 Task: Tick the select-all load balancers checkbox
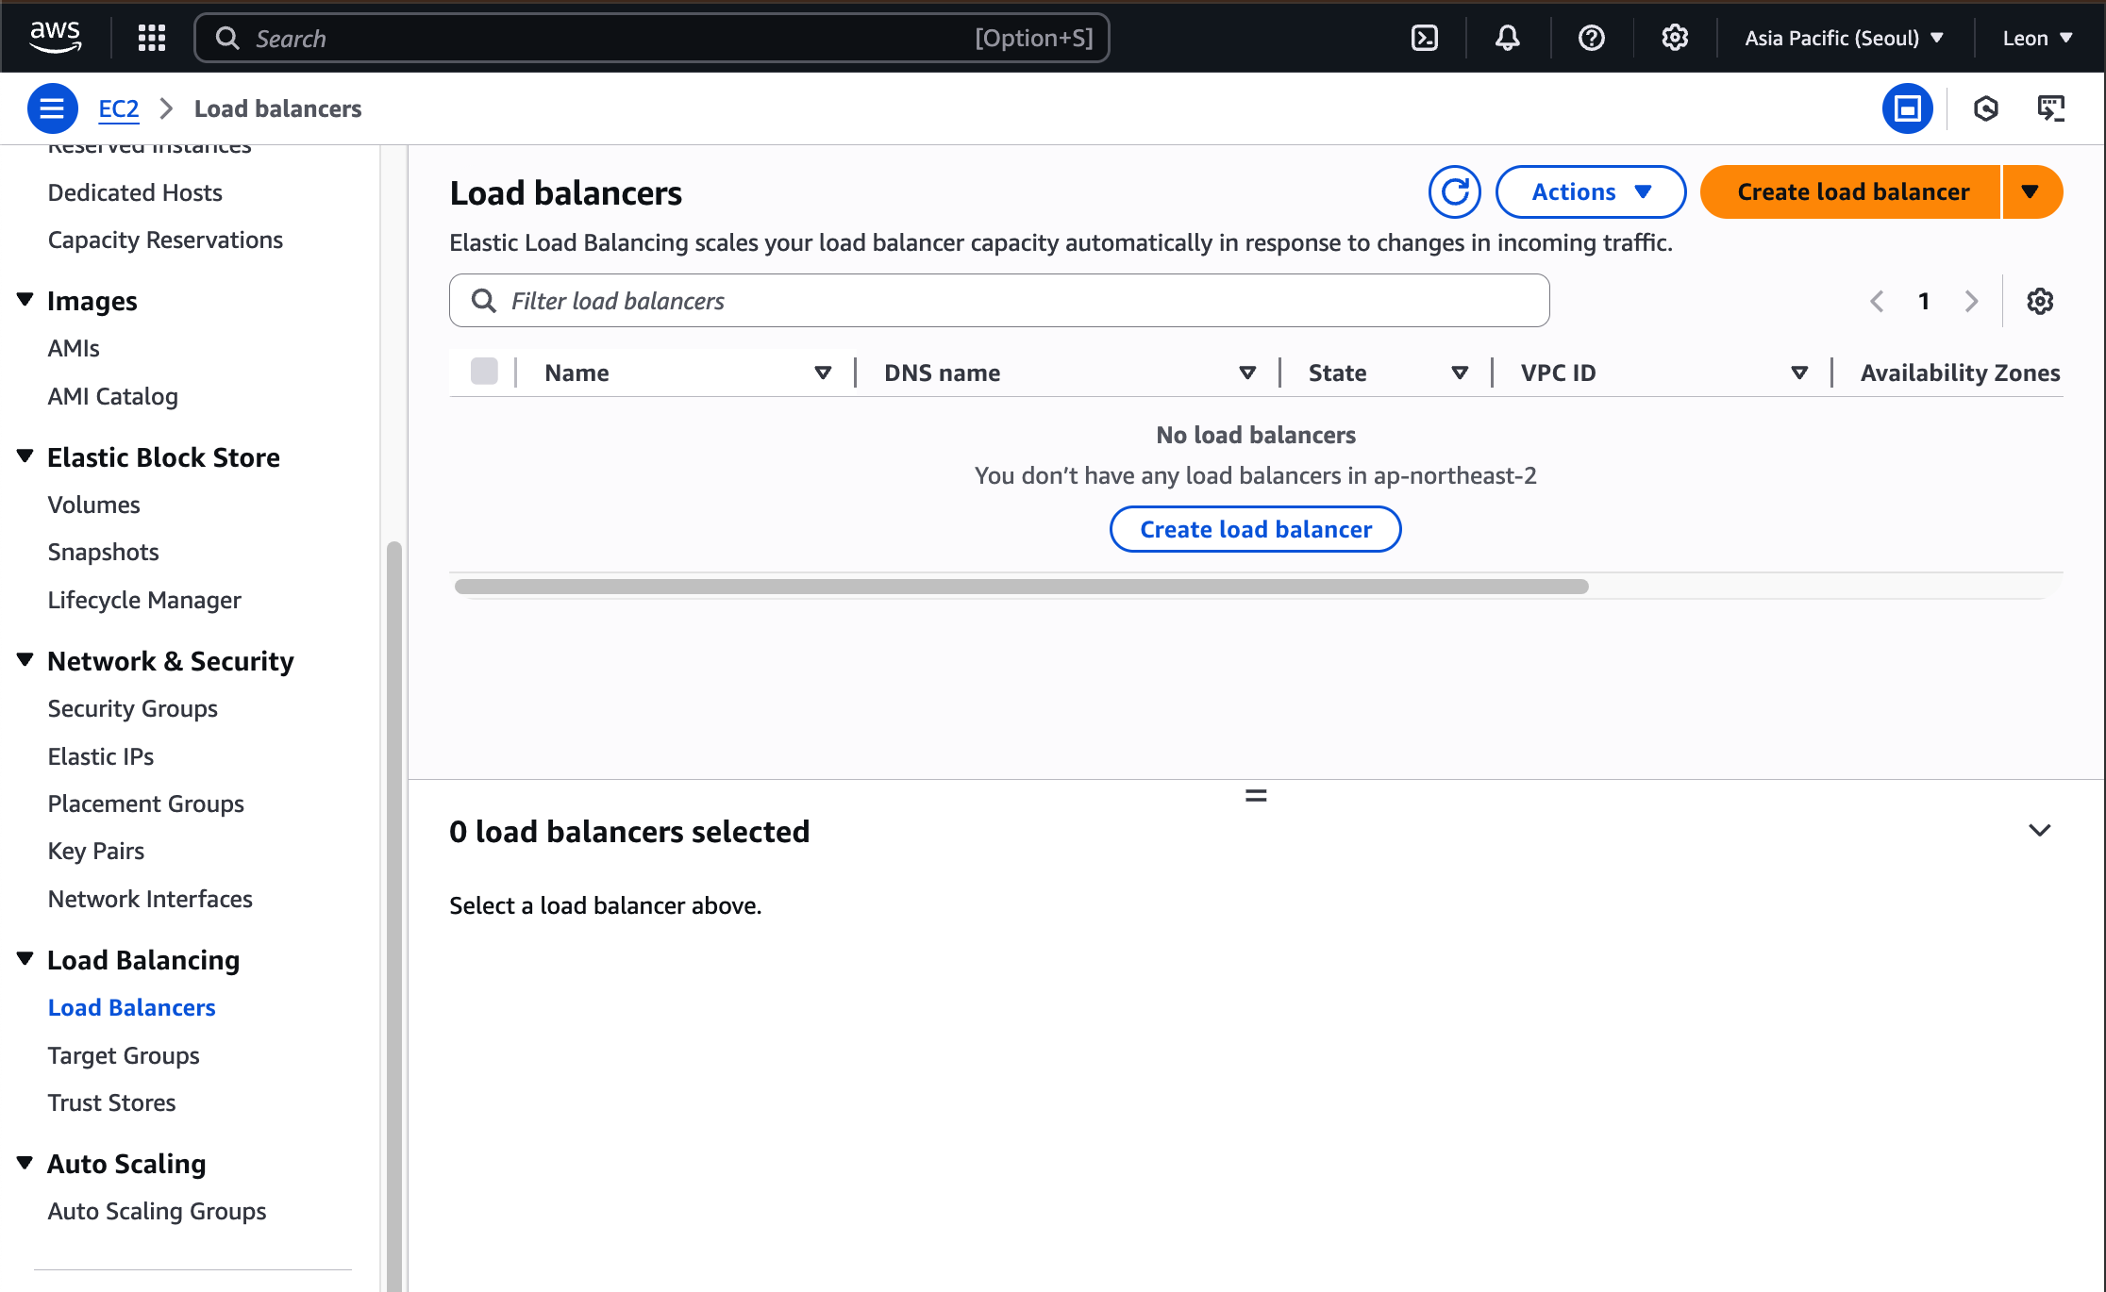484,372
